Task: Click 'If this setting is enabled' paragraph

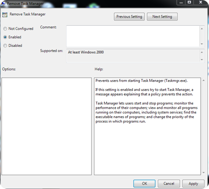Action: coord(144,92)
